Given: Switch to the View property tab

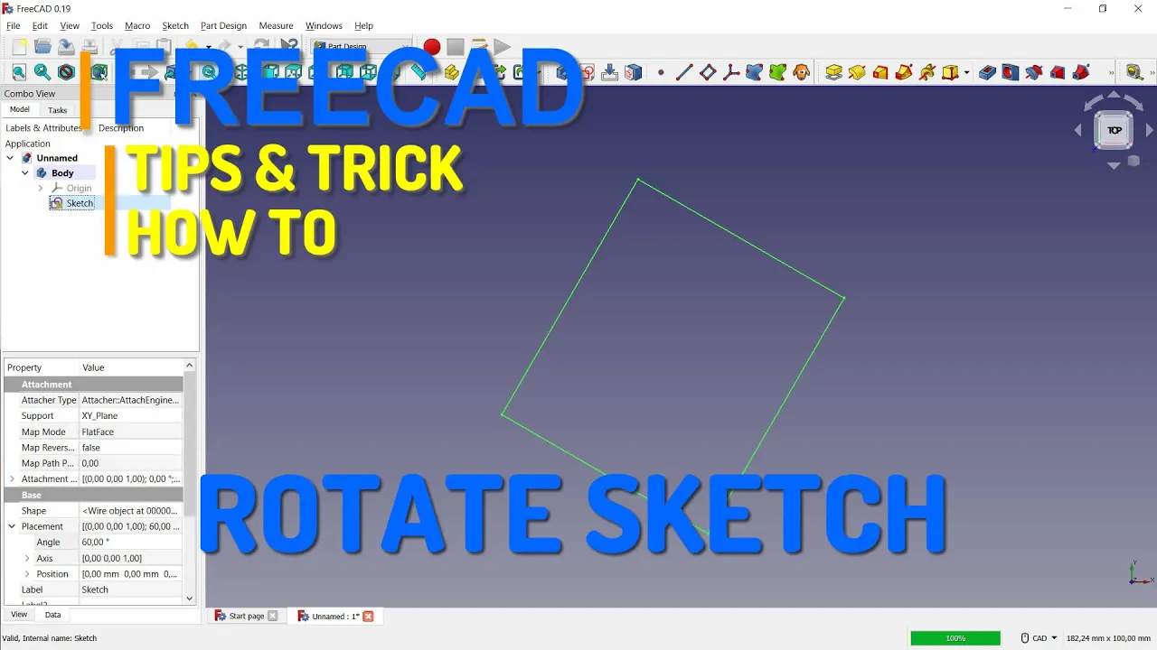Looking at the screenshot, I should (19, 614).
